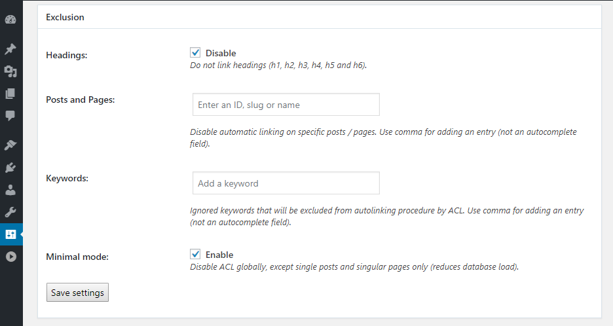Viewport: 613px width, 326px height.
Task: Uncheck the Headings Disable checkbox
Action: coord(195,52)
